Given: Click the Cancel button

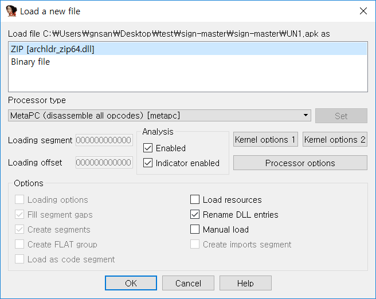Looking at the screenshot, I should (x=188, y=283).
